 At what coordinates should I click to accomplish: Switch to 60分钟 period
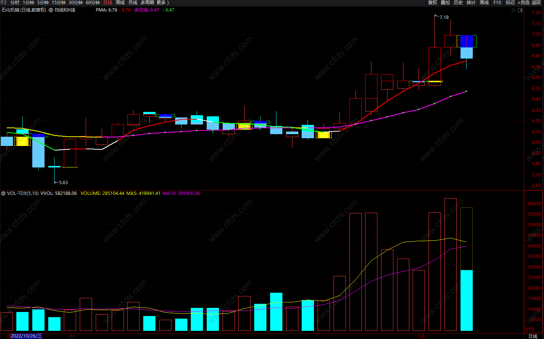[93, 3]
